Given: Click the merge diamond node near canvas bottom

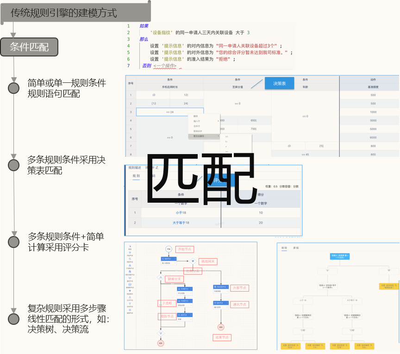Looking at the screenshot, I should click(x=161, y=333).
